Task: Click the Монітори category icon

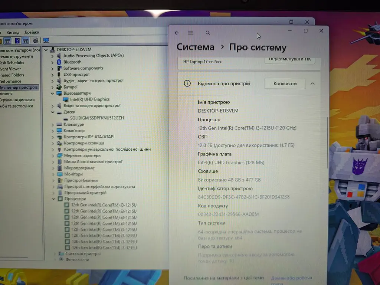Action: tap(60, 174)
